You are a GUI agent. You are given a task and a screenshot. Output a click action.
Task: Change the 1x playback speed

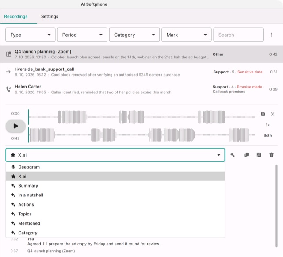coord(268,125)
